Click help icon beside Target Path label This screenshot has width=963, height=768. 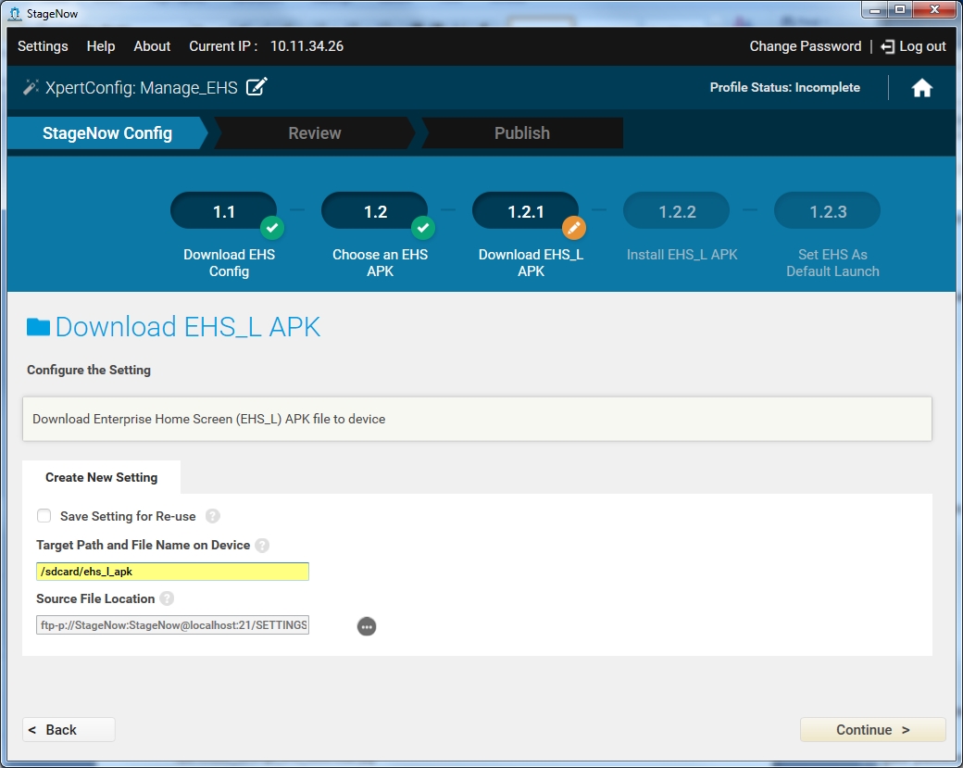(262, 546)
